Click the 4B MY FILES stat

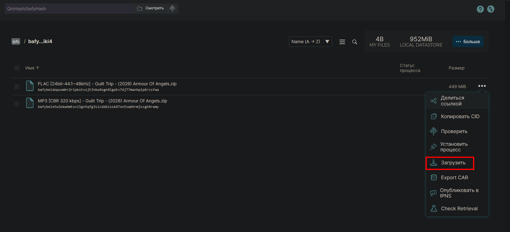pos(380,42)
